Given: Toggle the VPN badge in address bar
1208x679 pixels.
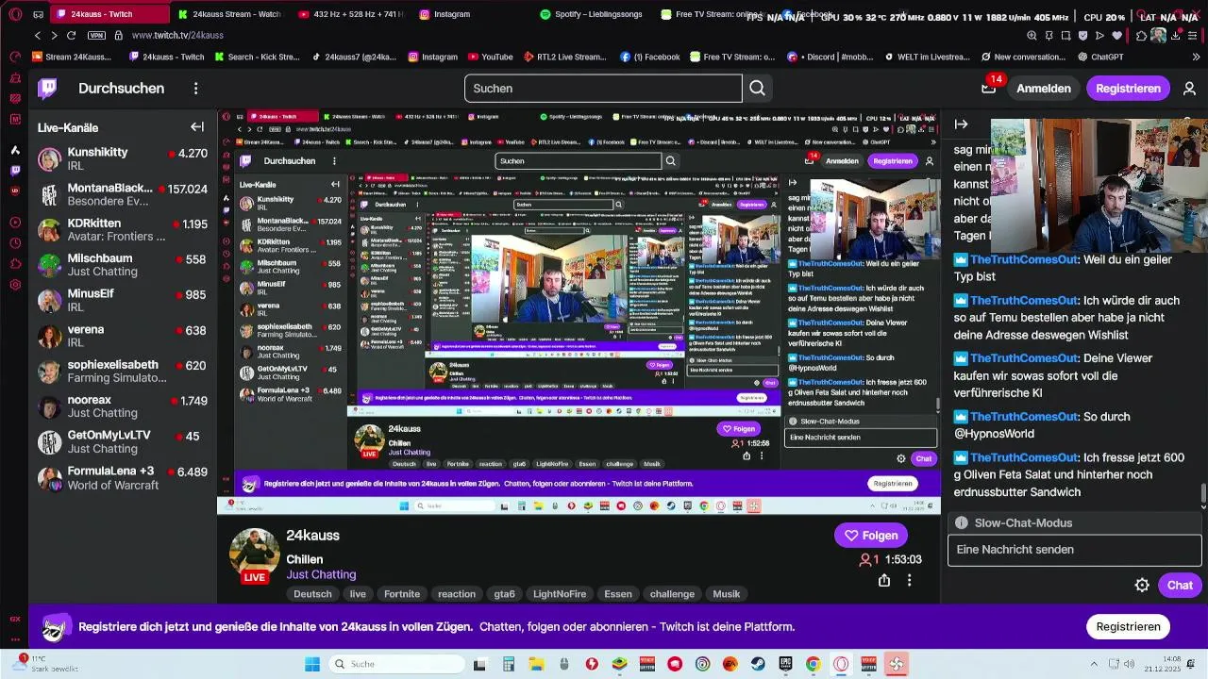Looking at the screenshot, I should tap(96, 35).
